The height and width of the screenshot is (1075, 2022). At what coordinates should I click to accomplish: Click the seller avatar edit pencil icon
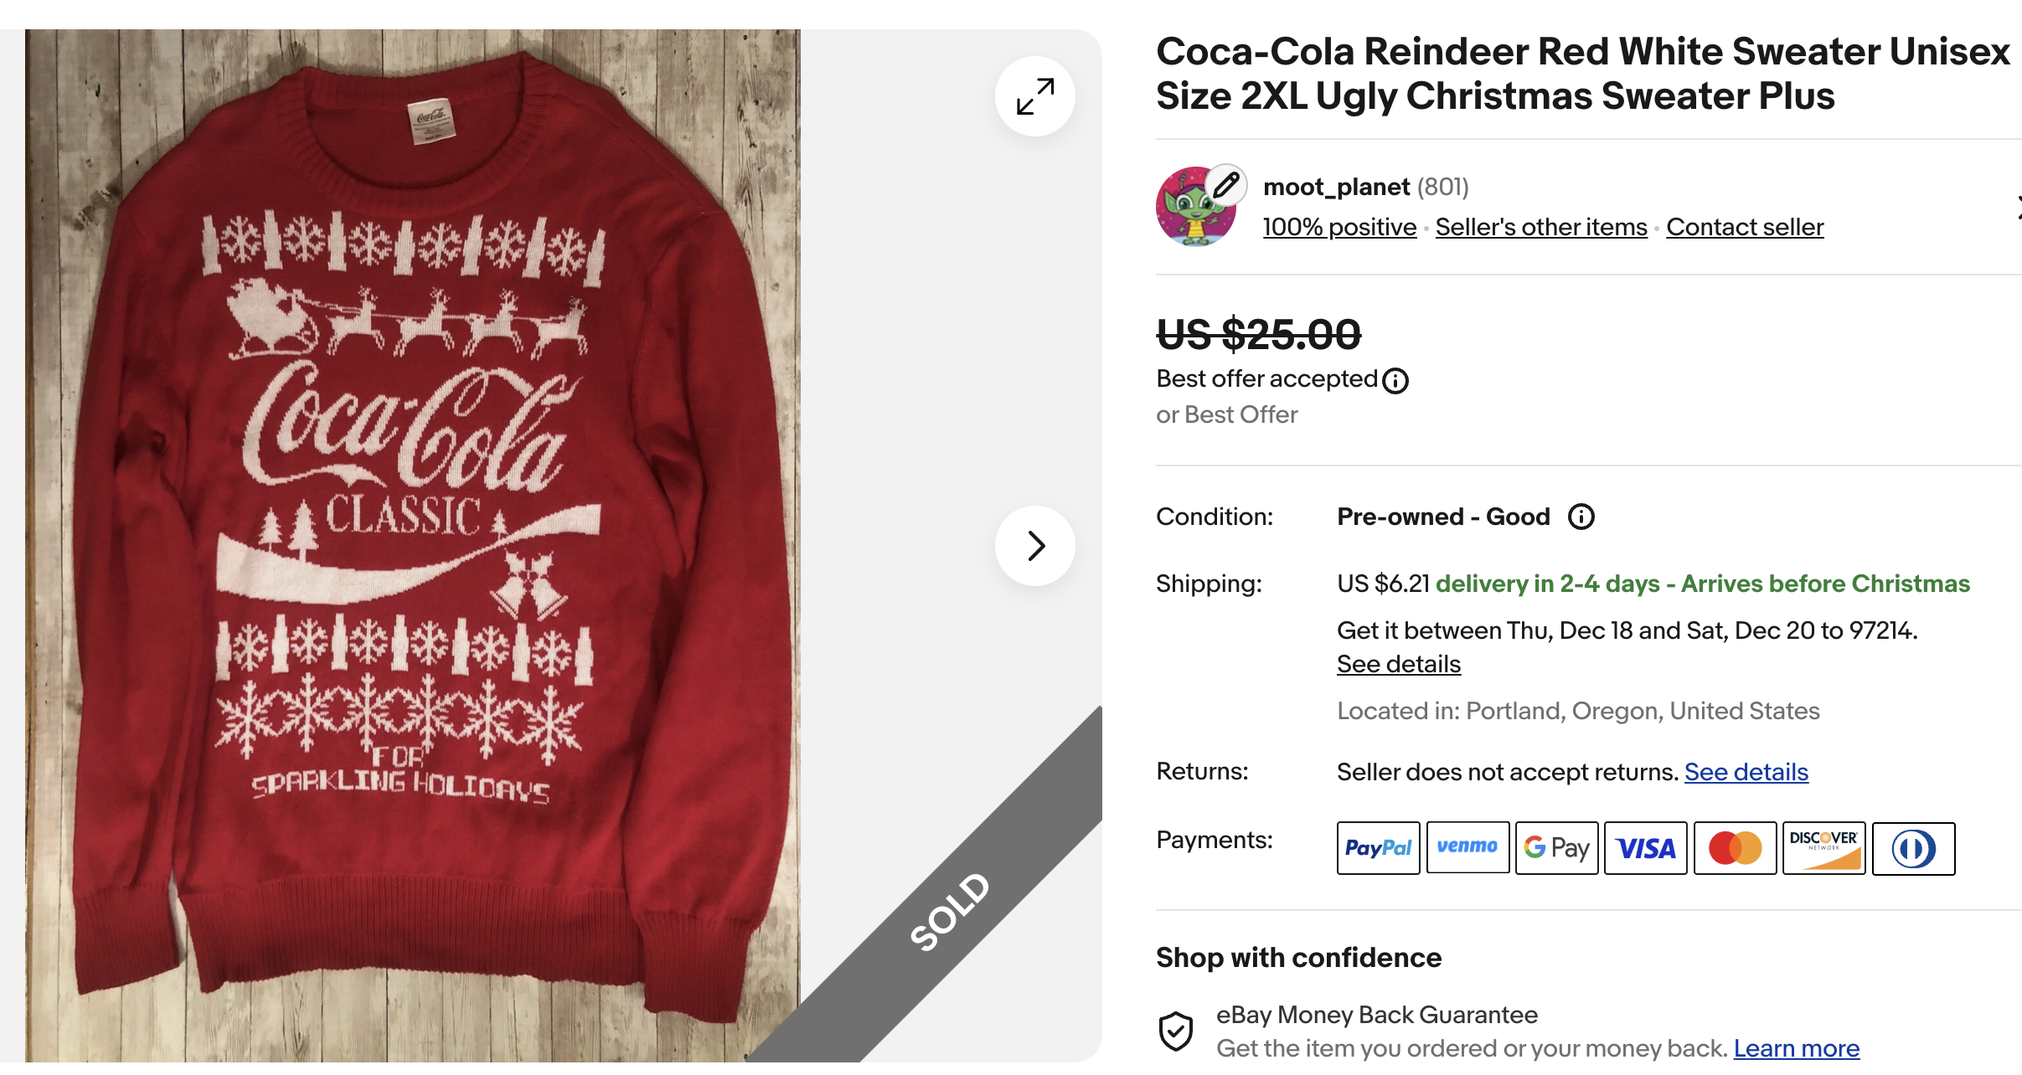pos(1226,184)
